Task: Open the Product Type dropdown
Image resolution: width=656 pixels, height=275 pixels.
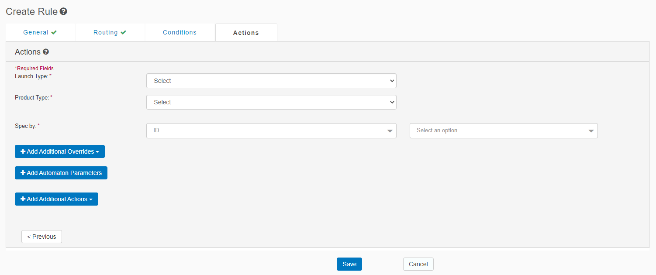Action: tap(271, 102)
